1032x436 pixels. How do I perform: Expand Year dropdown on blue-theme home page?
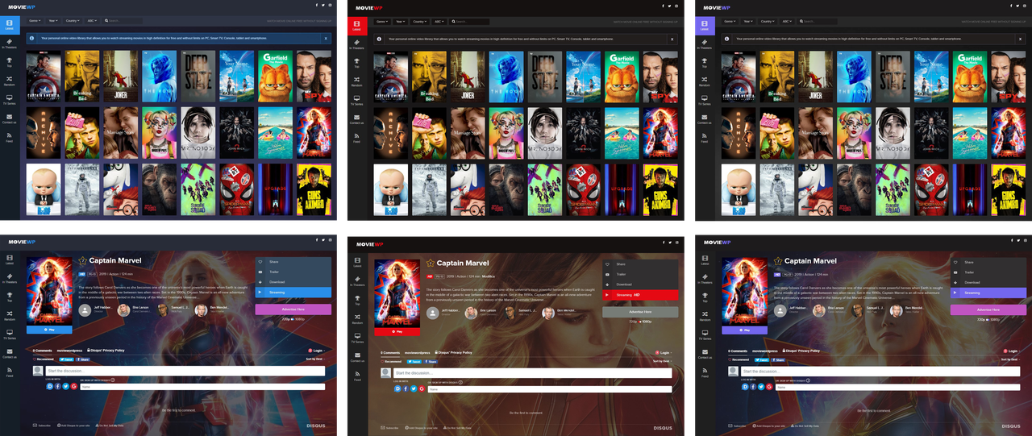tap(54, 21)
